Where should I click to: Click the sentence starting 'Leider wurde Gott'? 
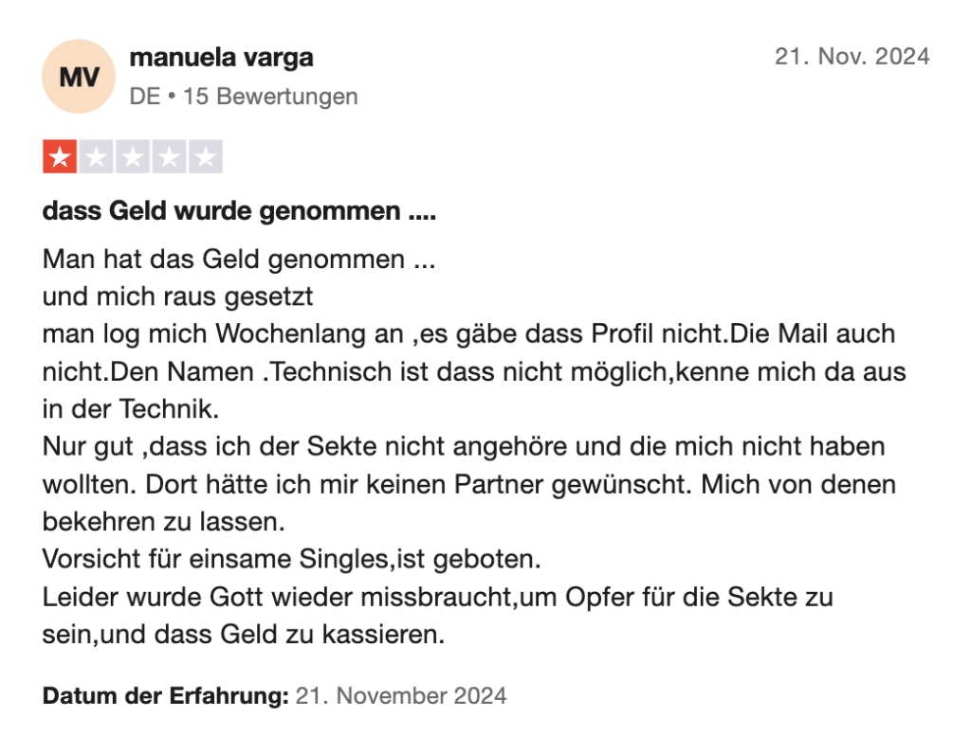coord(437,616)
